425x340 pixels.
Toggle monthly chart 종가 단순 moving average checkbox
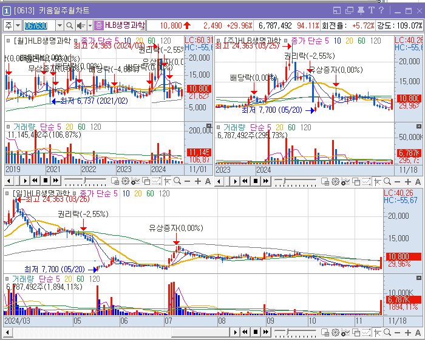(x=76, y=41)
